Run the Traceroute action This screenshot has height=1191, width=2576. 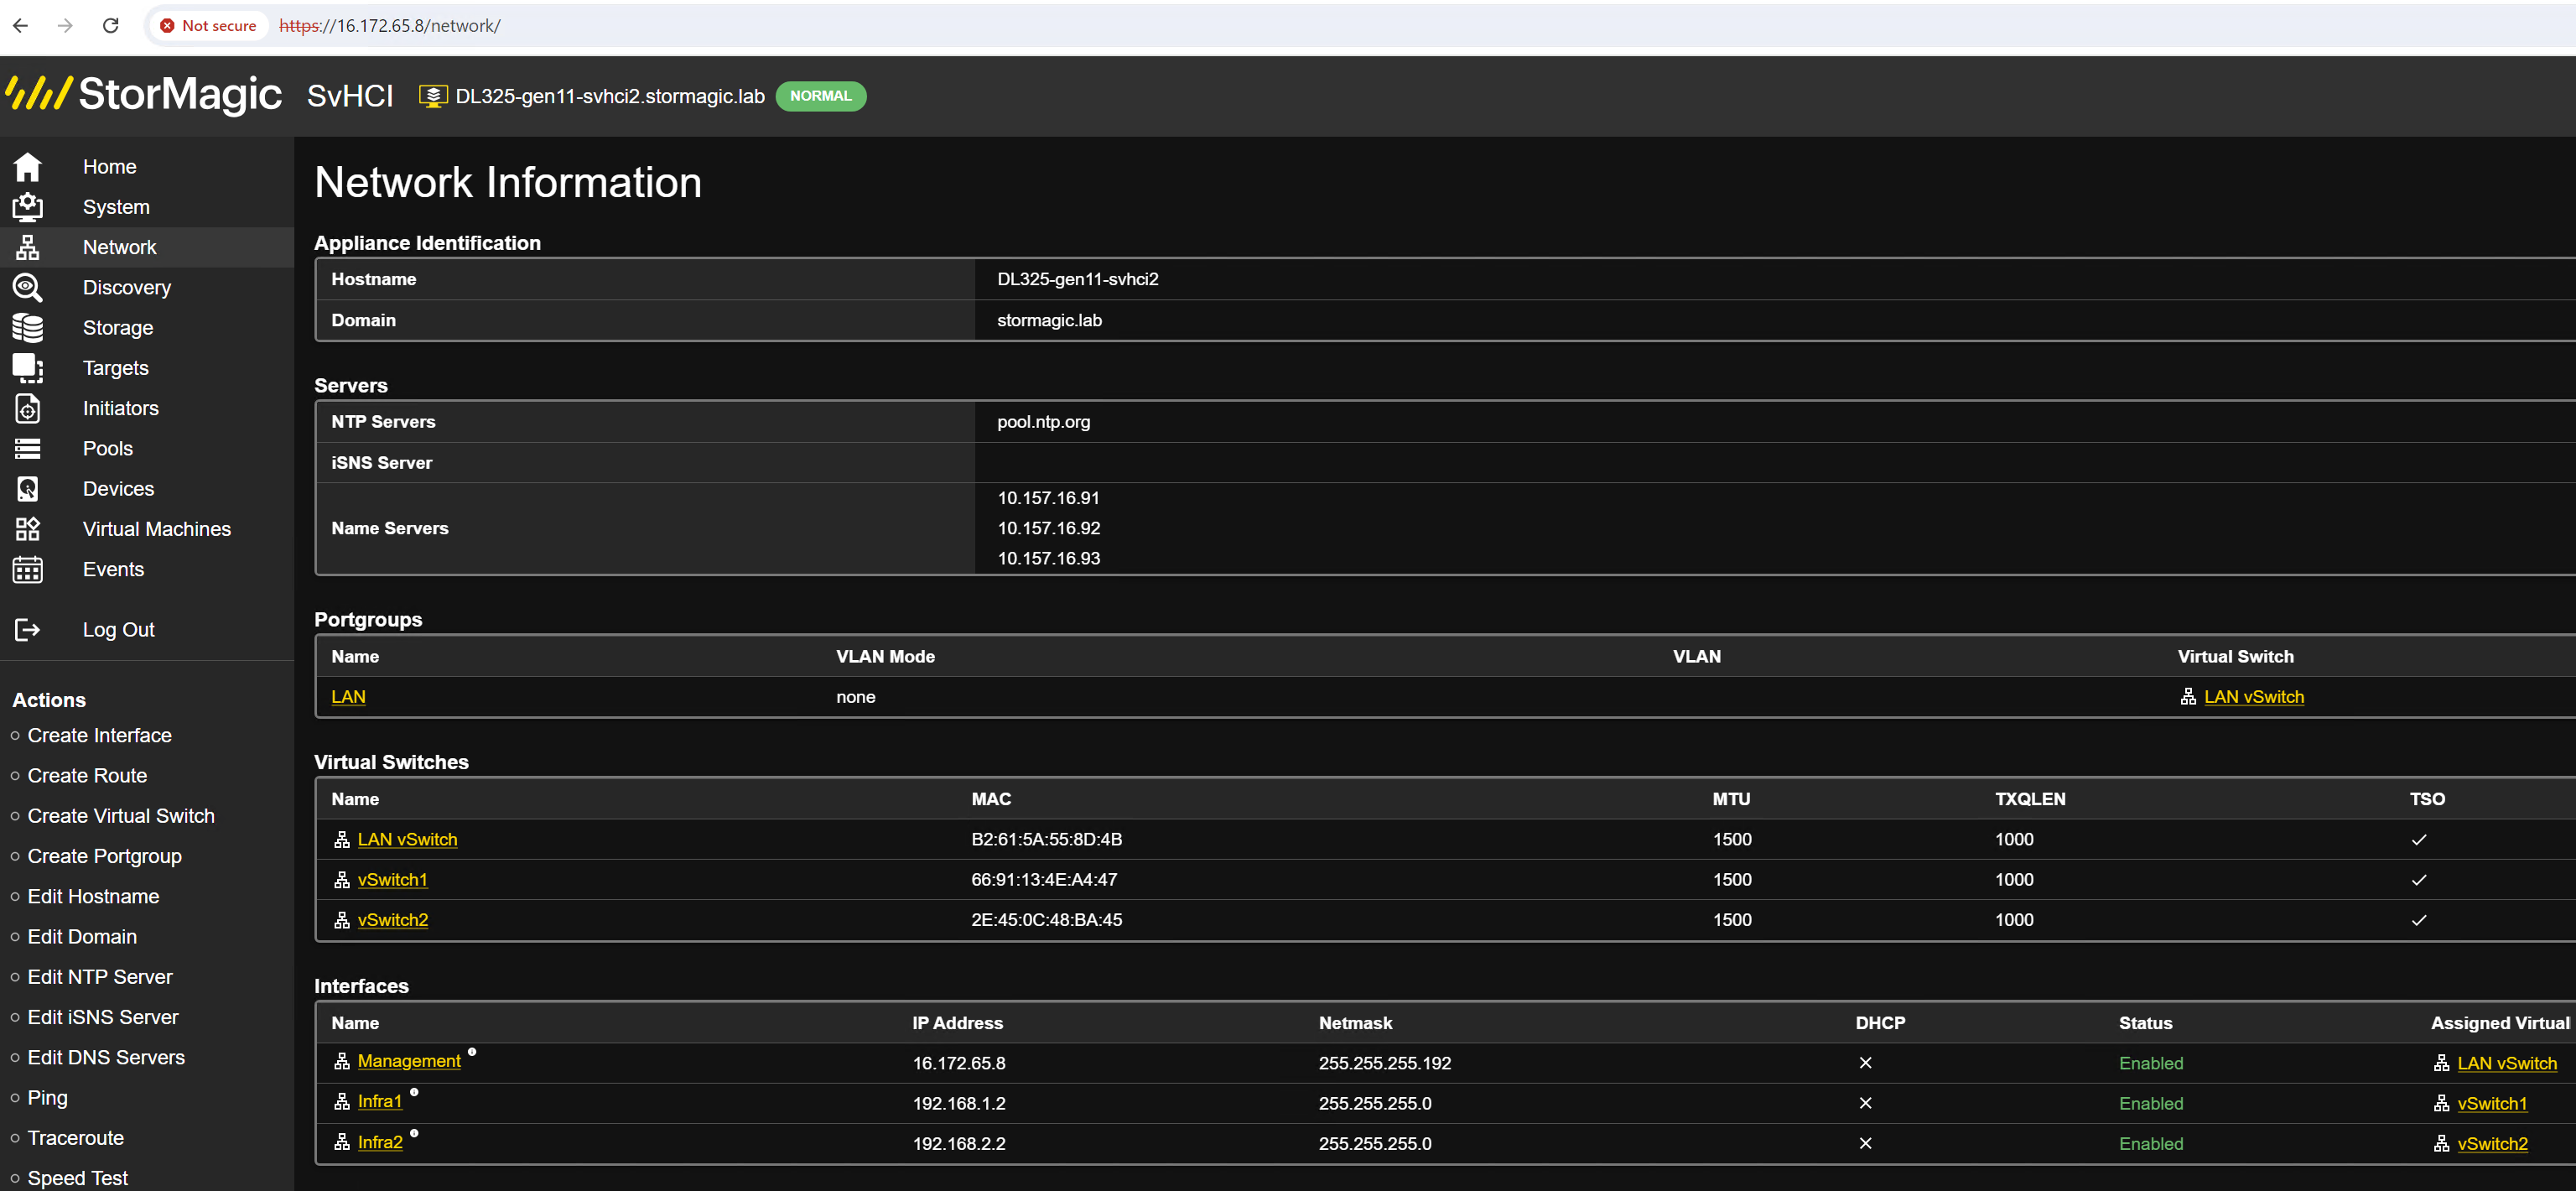(x=76, y=1138)
